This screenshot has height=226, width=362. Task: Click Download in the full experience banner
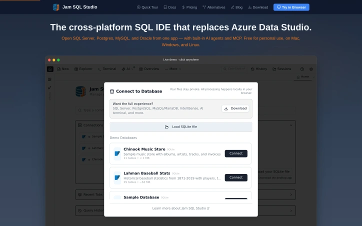235,108
